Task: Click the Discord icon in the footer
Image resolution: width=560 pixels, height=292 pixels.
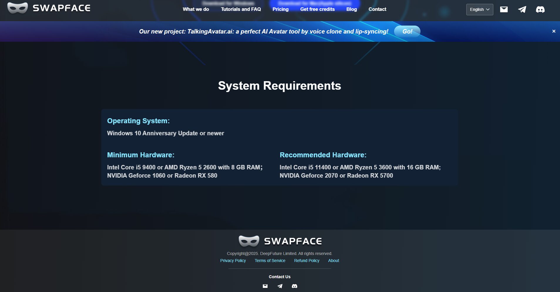Action: (x=294, y=286)
